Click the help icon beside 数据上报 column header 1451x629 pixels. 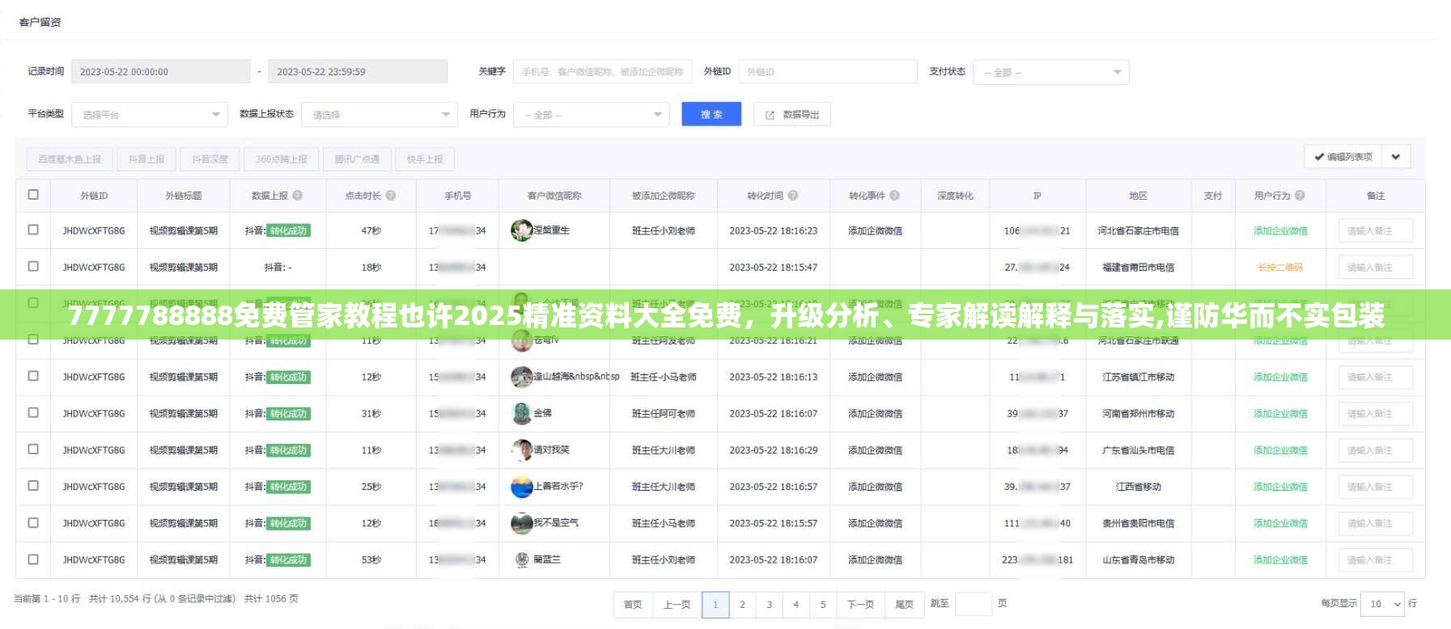pyautogui.click(x=297, y=196)
